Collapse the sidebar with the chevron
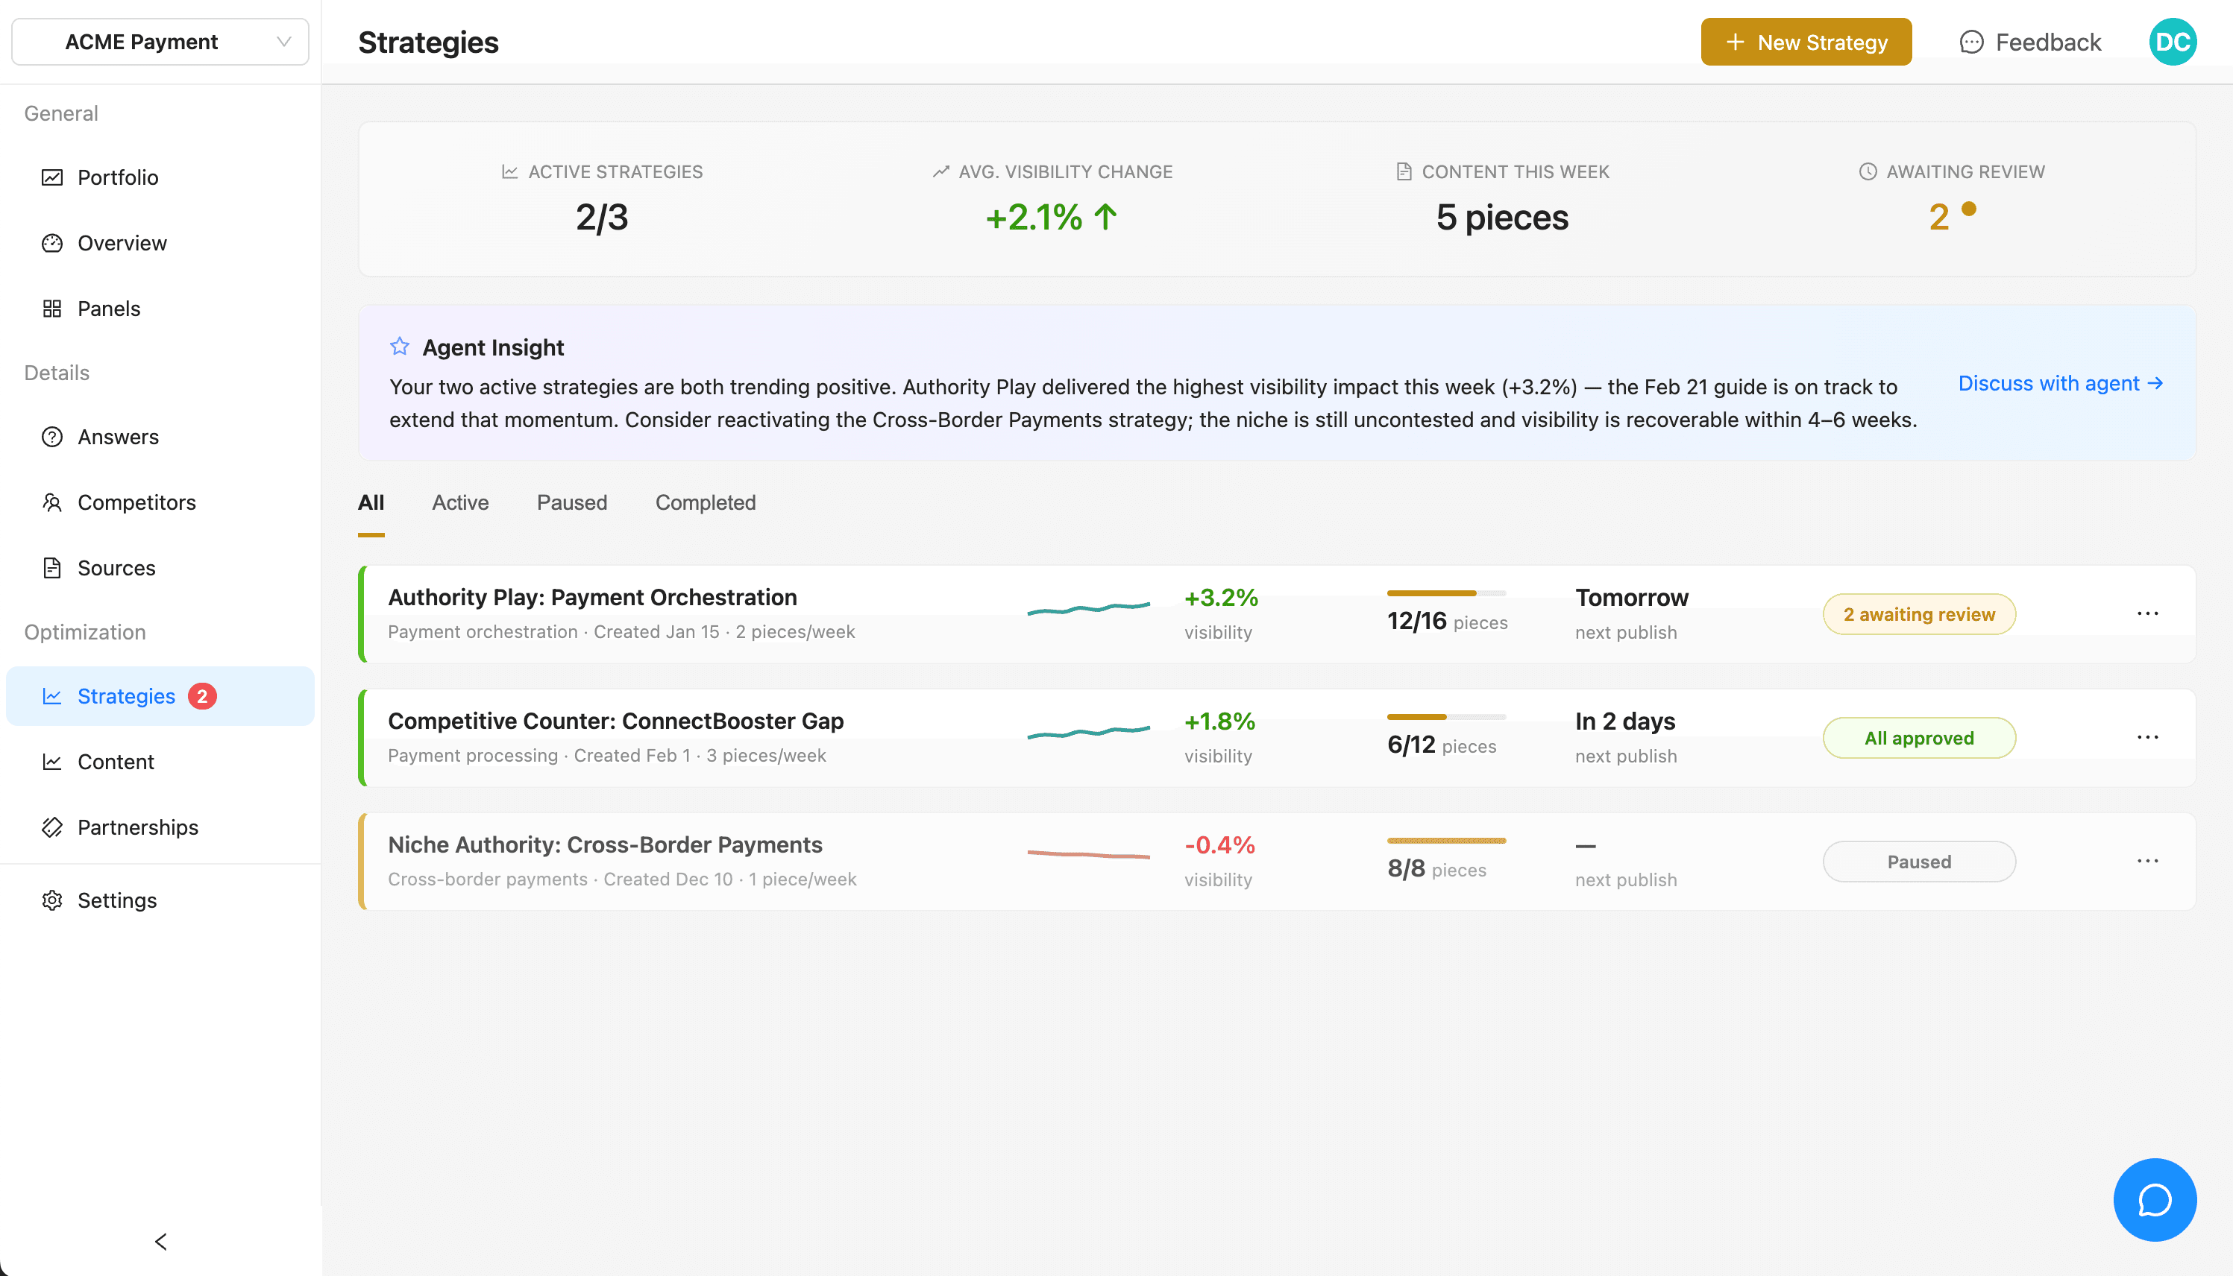 (x=160, y=1241)
